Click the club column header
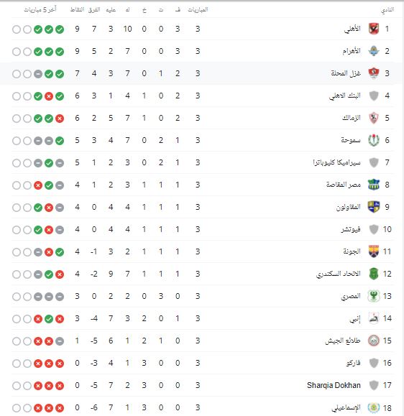The image size is (404, 416). [387, 10]
